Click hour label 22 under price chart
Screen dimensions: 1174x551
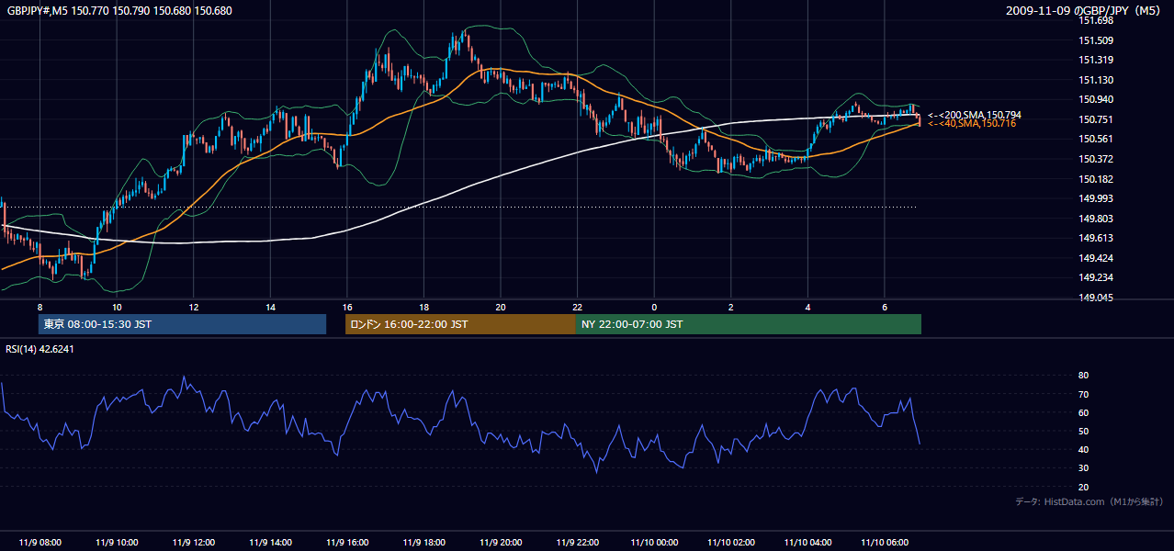[x=577, y=307]
